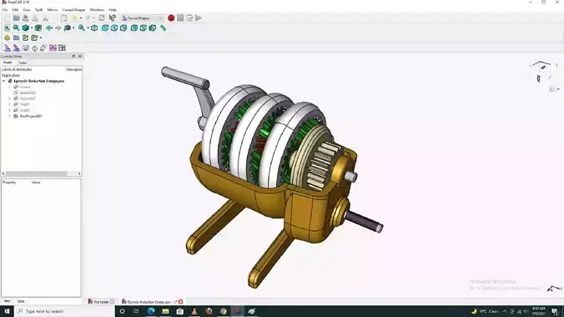The height and width of the screenshot is (317, 564).
Task: Start macro recording with the red circle
Action: tap(171, 18)
